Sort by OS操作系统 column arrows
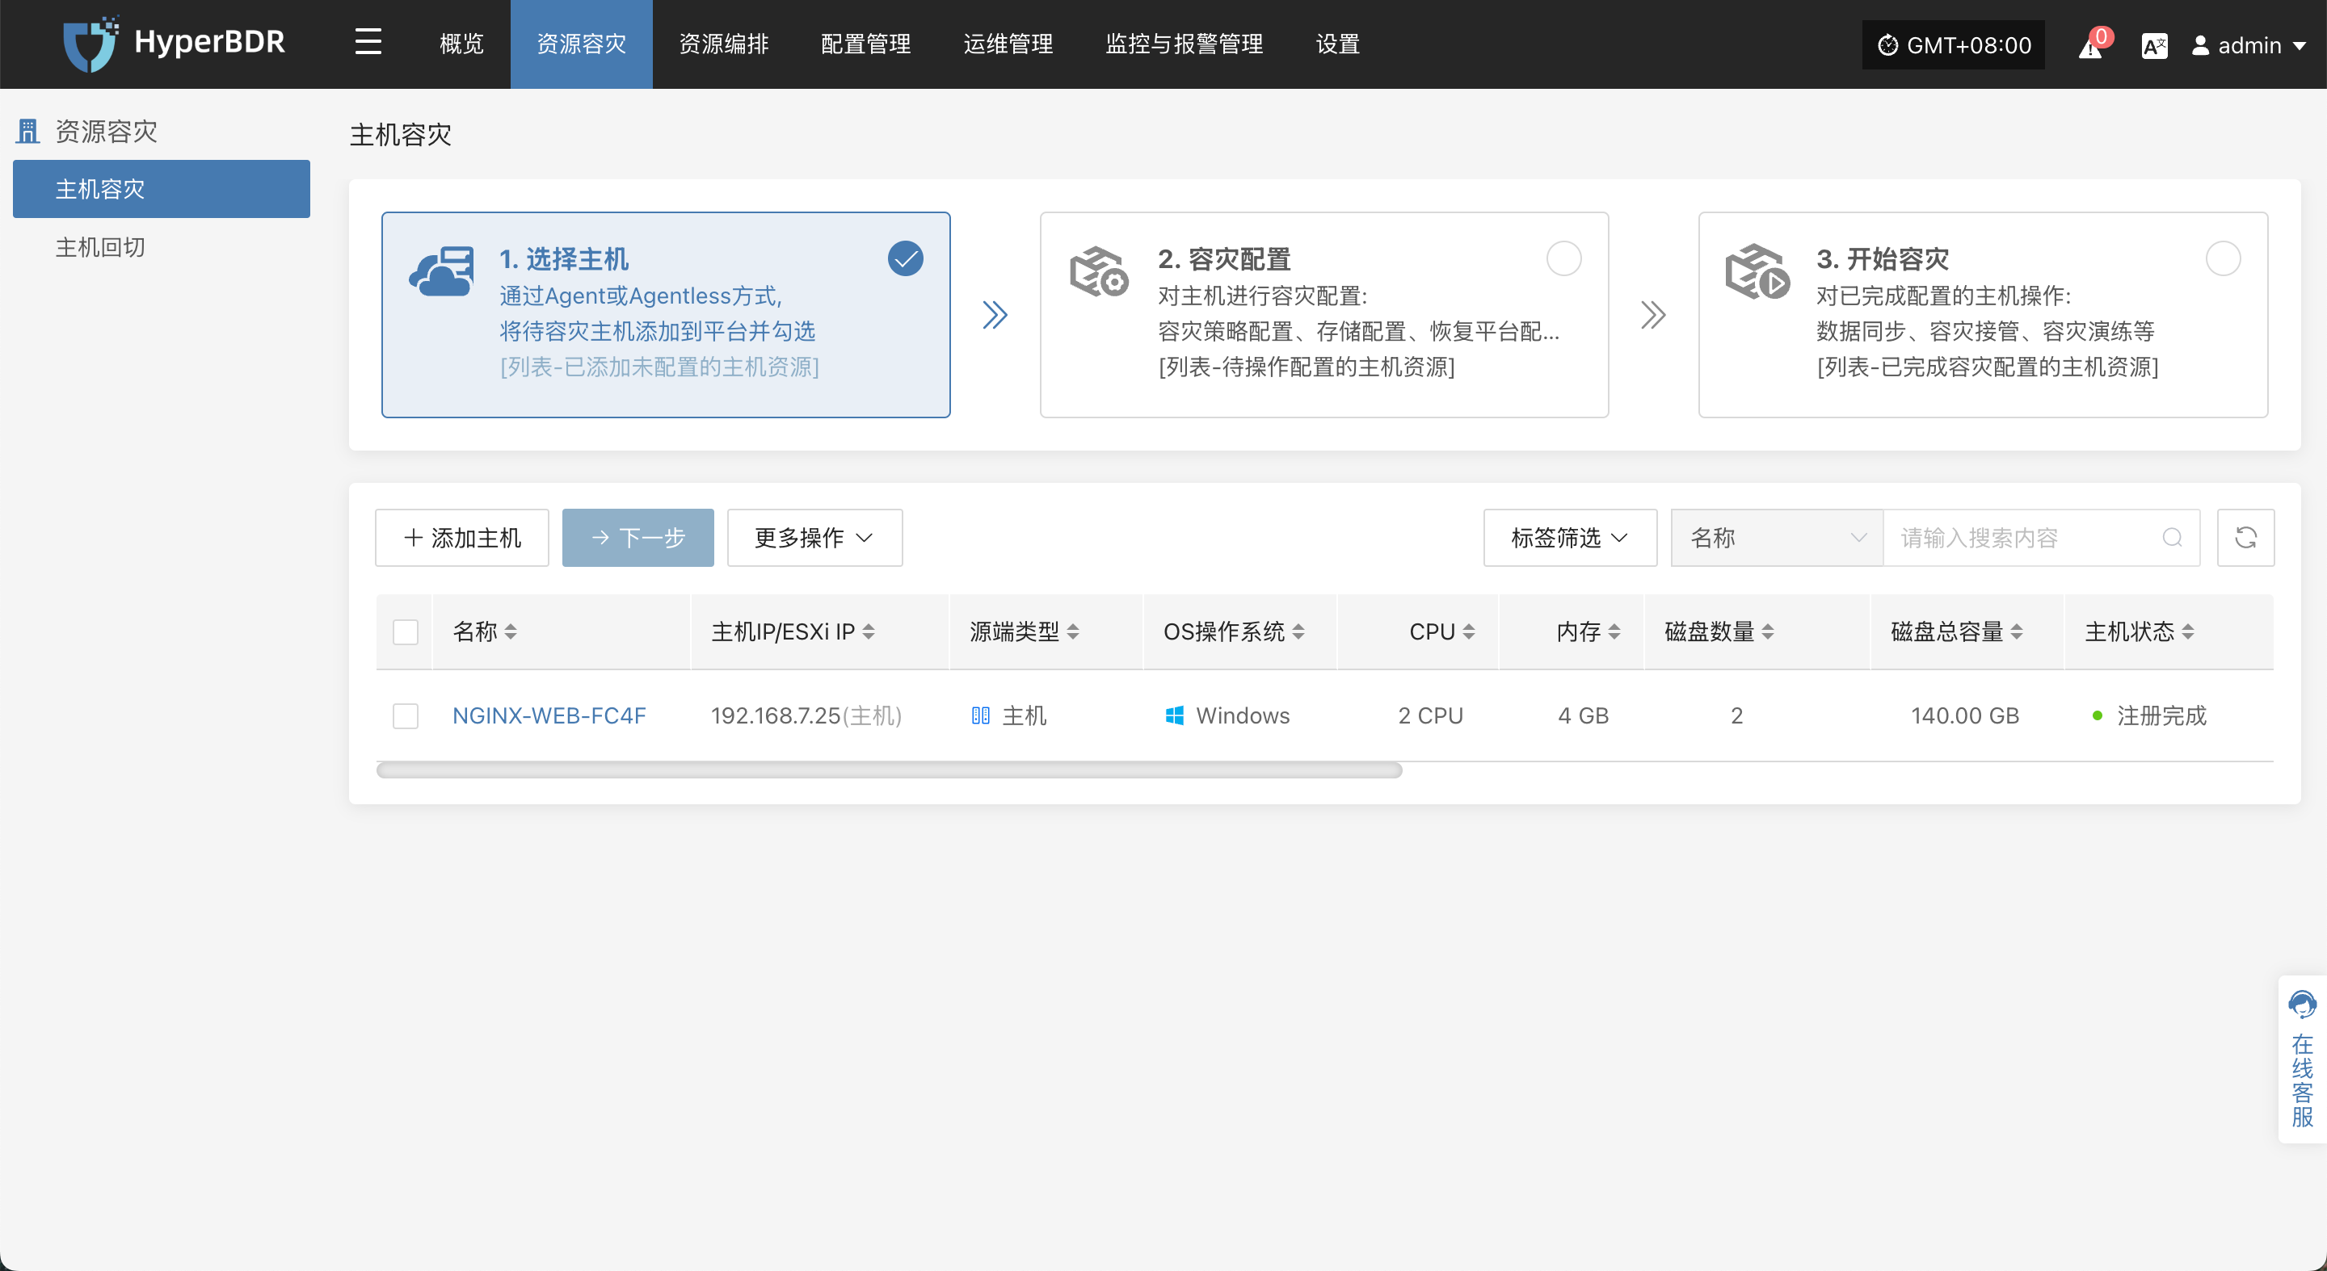The height and width of the screenshot is (1271, 2327). (x=1297, y=632)
